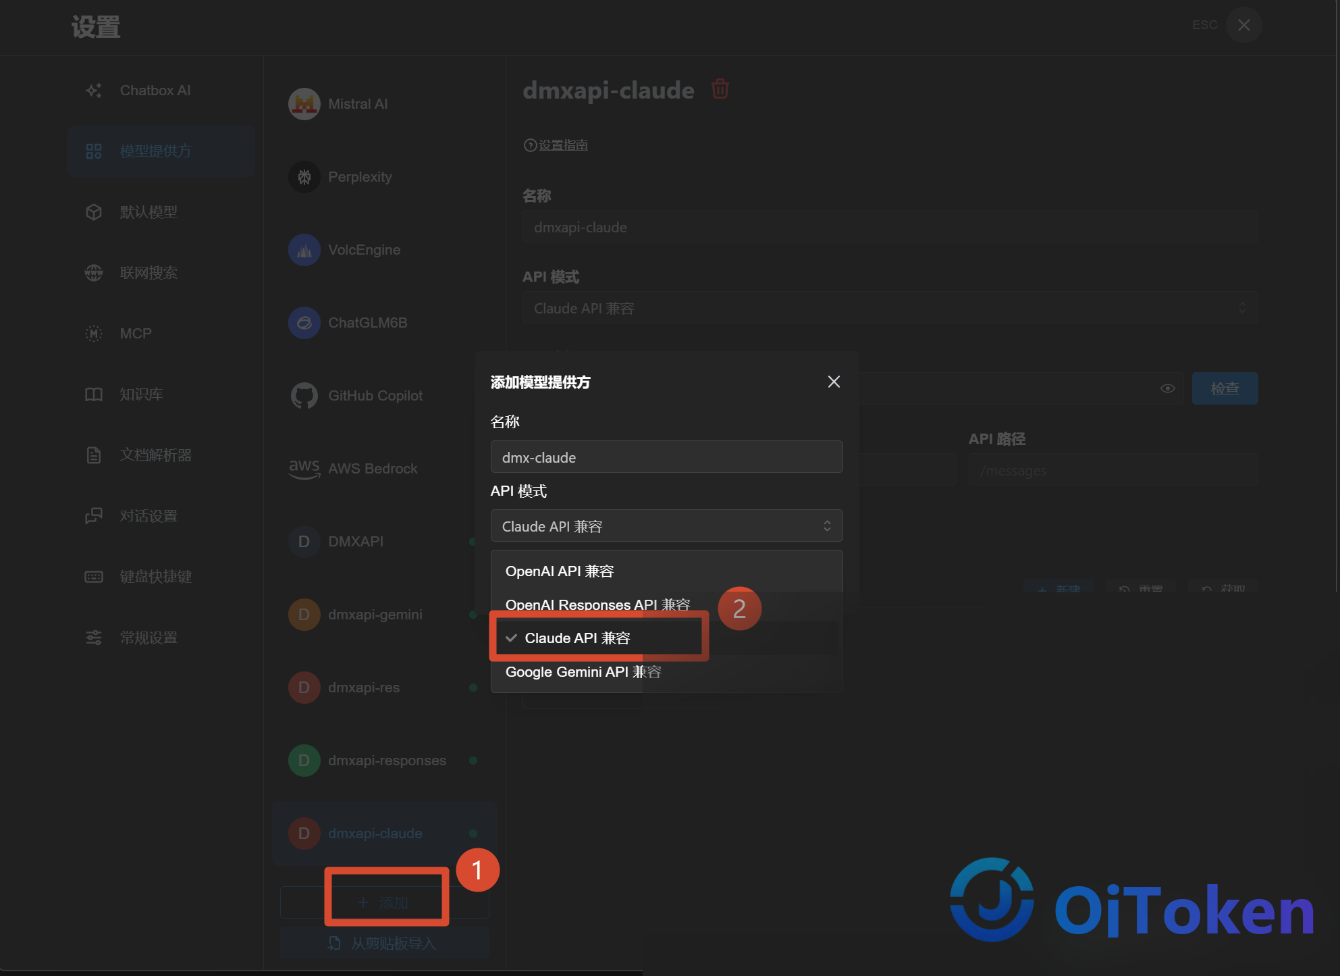
Task: Select the ChatGLM6B provider icon
Action: pos(304,323)
